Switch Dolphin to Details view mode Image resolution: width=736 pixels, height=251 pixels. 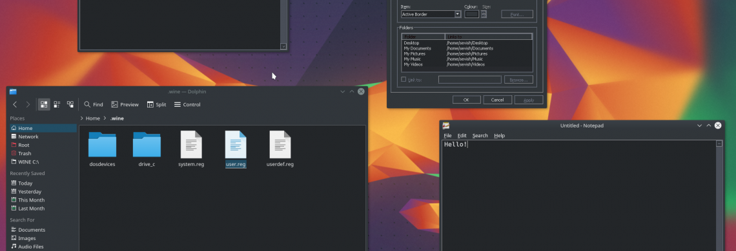[70, 104]
